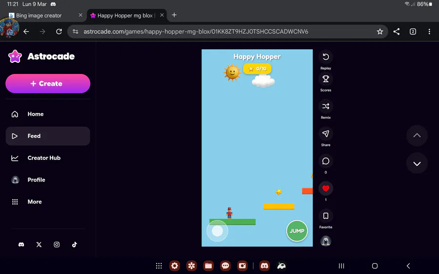The image size is (439, 274).
Task: Go to previous game with up chevron
Action: 417,135
